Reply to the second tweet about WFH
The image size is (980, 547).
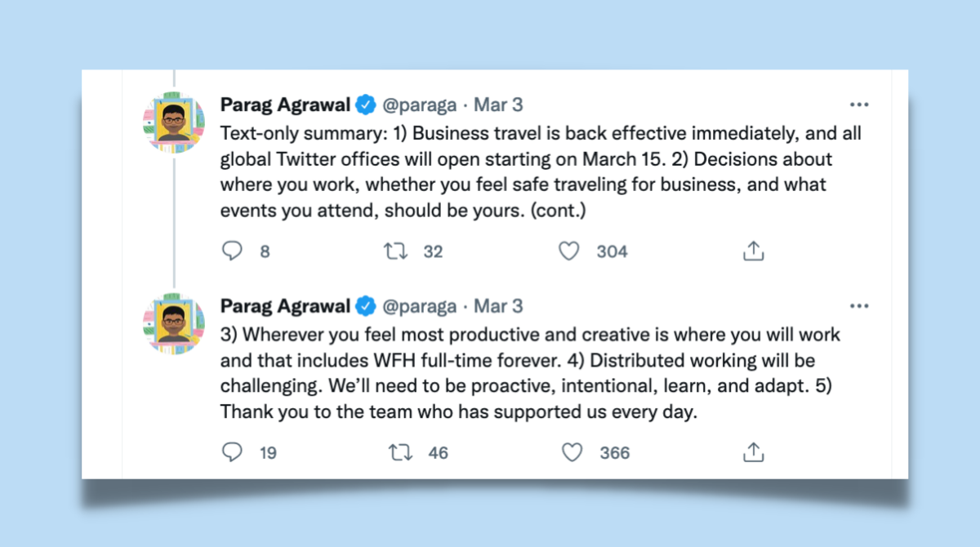[233, 451]
